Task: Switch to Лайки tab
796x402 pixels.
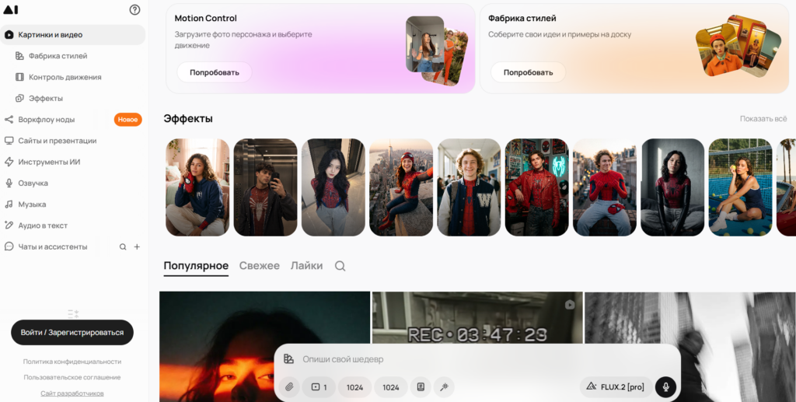Action: (x=306, y=266)
